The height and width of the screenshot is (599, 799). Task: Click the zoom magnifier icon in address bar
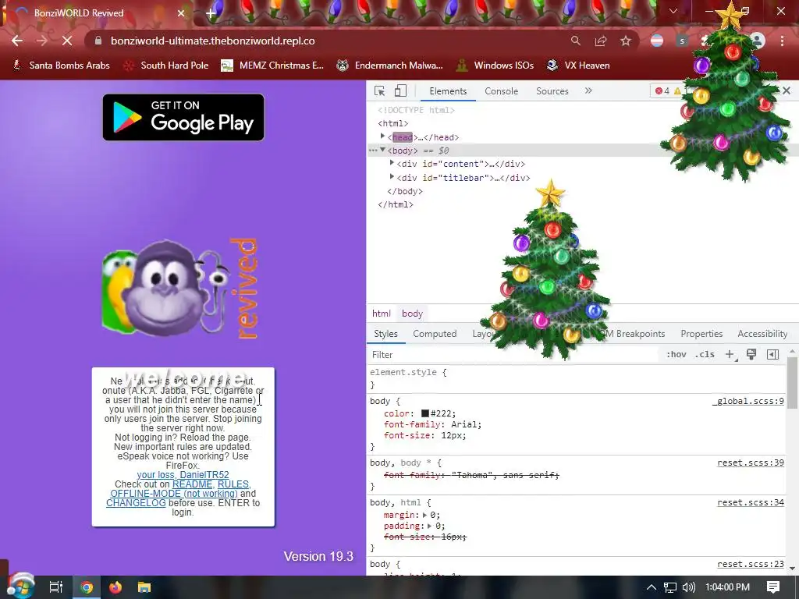pyautogui.click(x=575, y=41)
